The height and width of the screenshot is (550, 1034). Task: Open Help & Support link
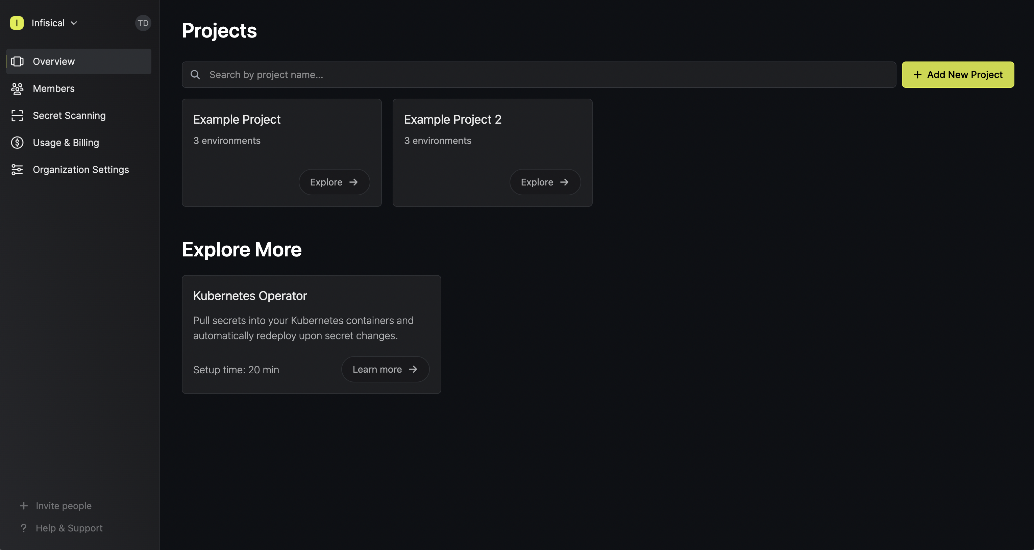(69, 528)
